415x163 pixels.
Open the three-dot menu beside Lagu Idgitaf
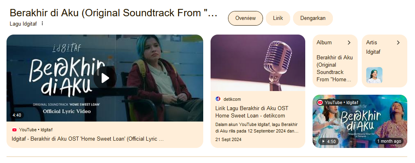(42, 24)
